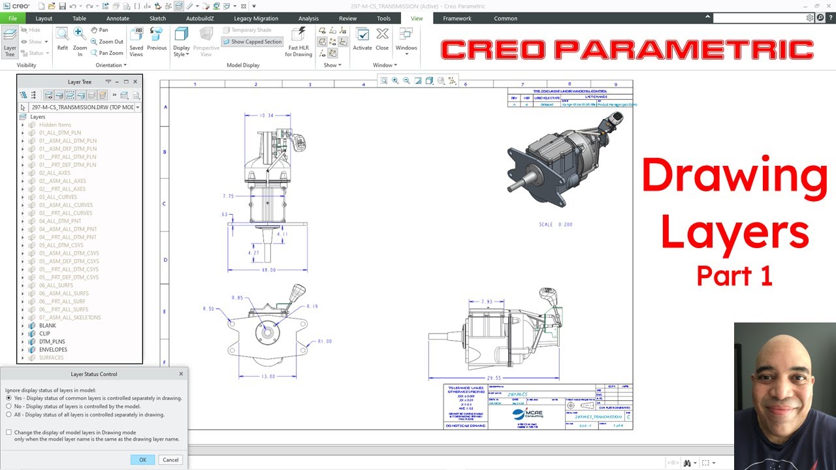
Task: Click Cancel in Layer Status Control
Action: 170,460
